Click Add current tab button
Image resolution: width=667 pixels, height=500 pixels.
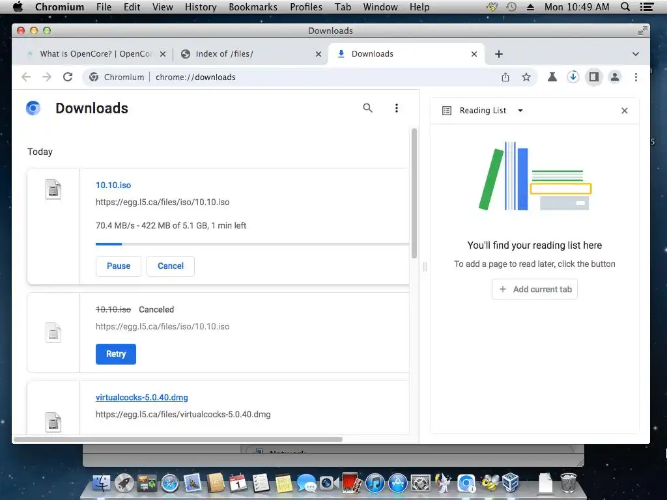point(535,289)
